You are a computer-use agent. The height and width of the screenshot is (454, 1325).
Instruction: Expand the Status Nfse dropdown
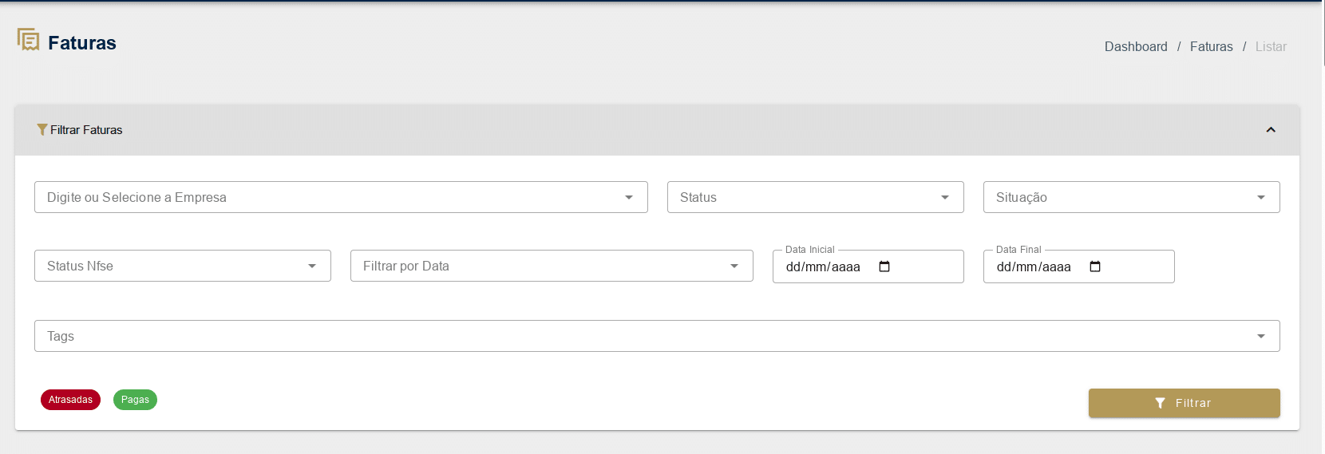pyautogui.click(x=182, y=266)
